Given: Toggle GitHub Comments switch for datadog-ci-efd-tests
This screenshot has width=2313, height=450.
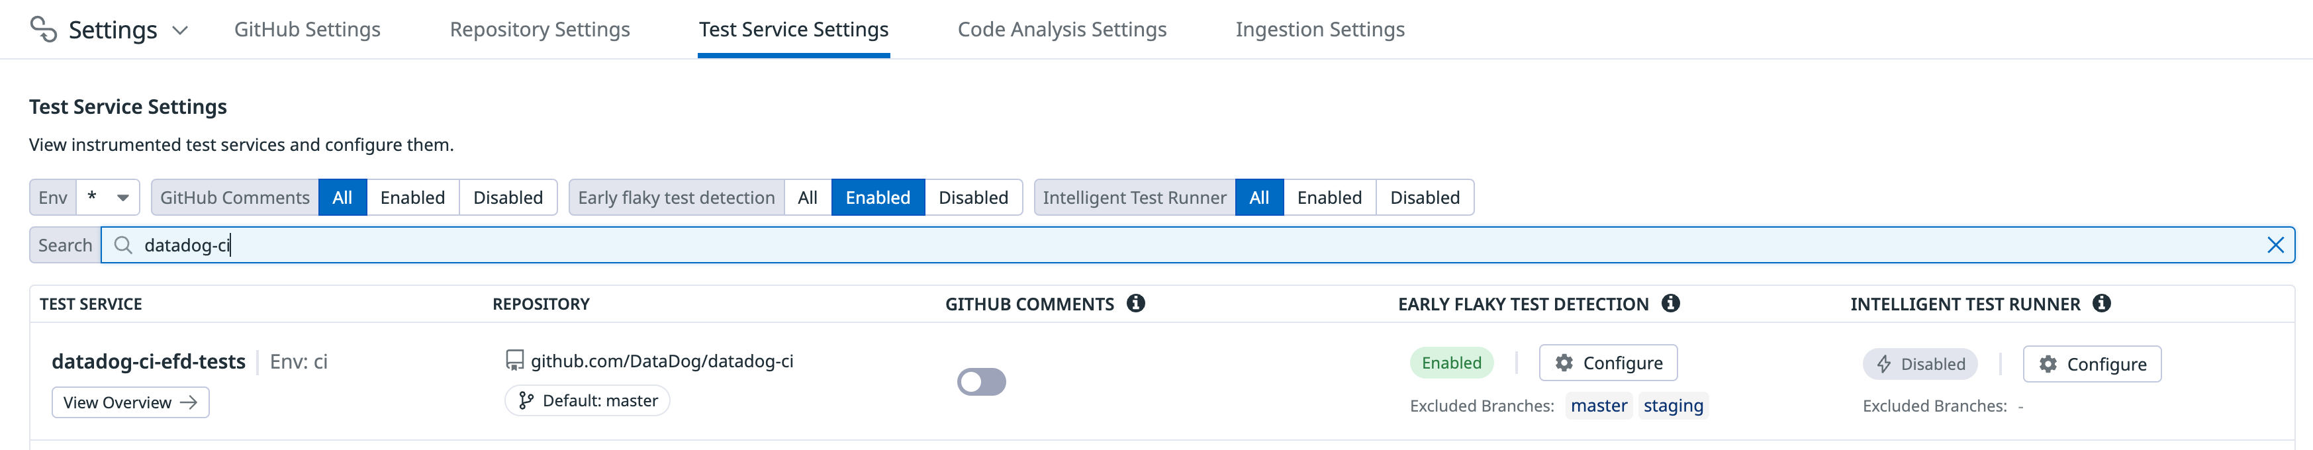Looking at the screenshot, I should click(x=982, y=382).
